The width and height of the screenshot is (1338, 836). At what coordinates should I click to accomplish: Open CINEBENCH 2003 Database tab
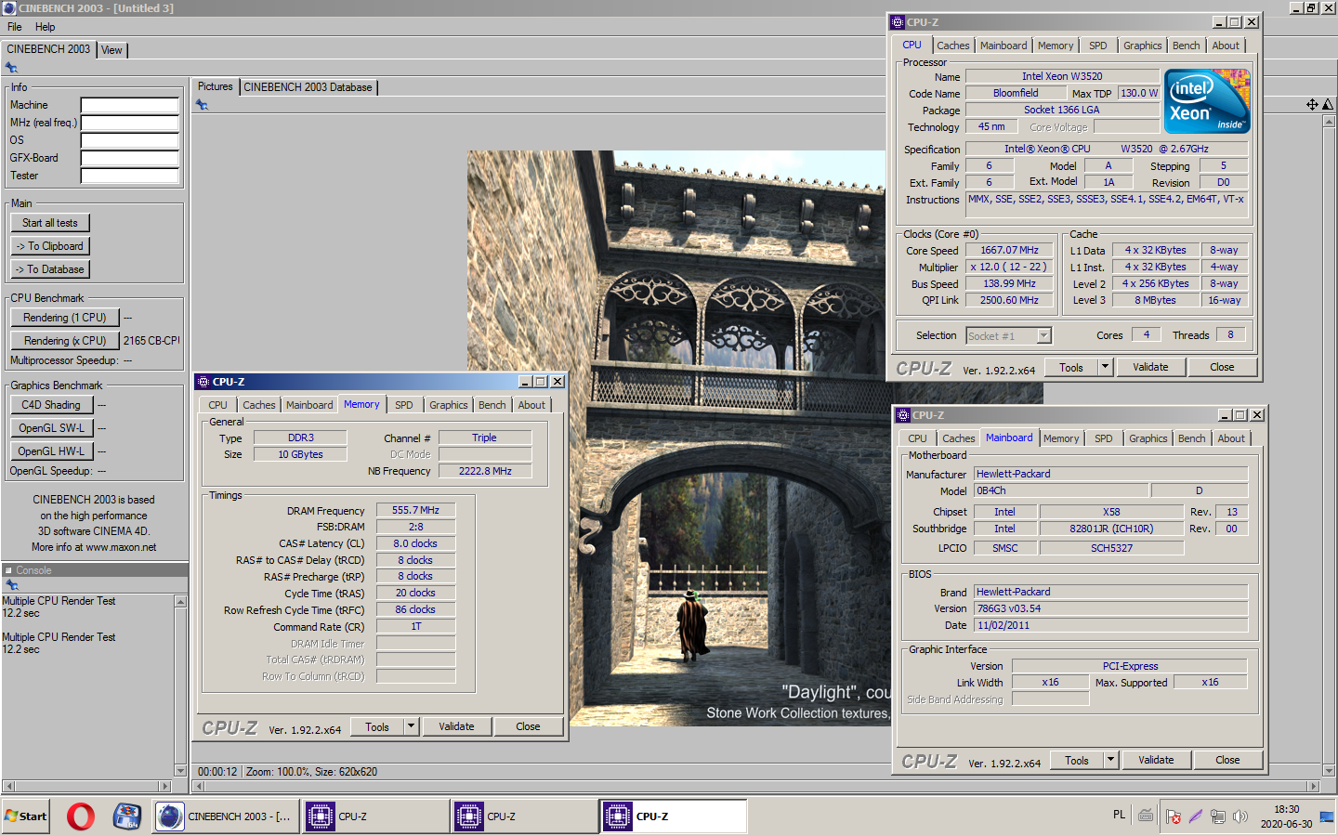pyautogui.click(x=308, y=87)
